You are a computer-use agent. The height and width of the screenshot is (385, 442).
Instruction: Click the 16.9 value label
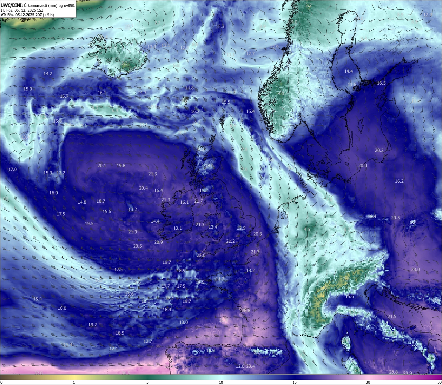tap(54, 193)
